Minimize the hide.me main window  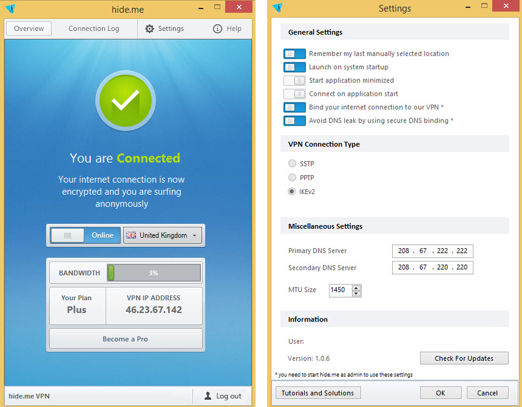(x=201, y=8)
